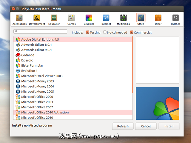The width and height of the screenshot is (191, 143).
Task: Click the Microsoft Office 2003 icon
Action: pos(18,102)
